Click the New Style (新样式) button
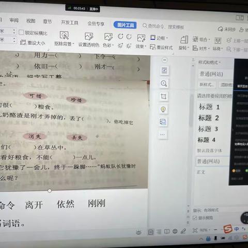248x248 pixels. [x=207, y=85]
